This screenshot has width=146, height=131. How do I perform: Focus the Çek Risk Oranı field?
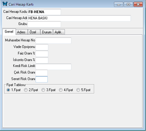point(42,73)
